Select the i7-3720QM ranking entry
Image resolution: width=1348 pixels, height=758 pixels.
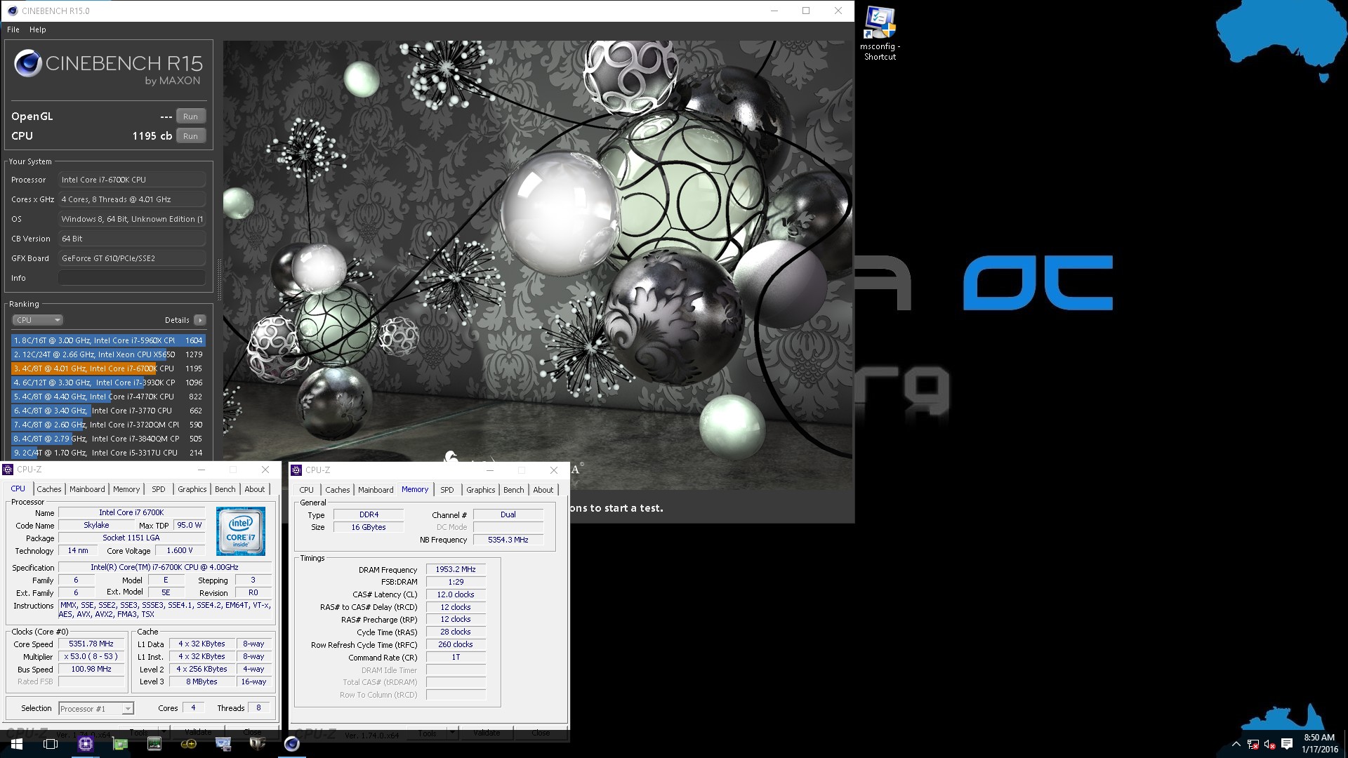(108, 425)
